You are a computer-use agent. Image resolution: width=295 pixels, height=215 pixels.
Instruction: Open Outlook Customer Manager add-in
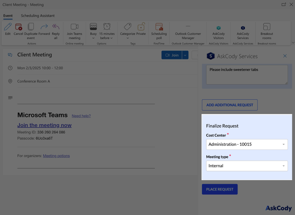click(188, 31)
